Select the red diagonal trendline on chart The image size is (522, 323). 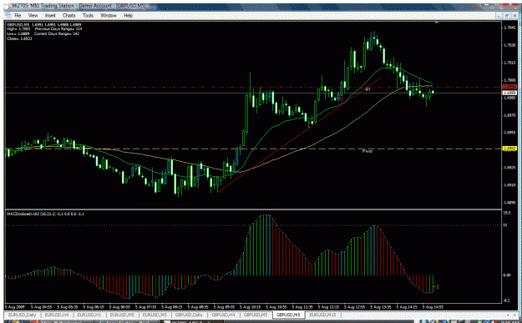[x=299, y=134]
